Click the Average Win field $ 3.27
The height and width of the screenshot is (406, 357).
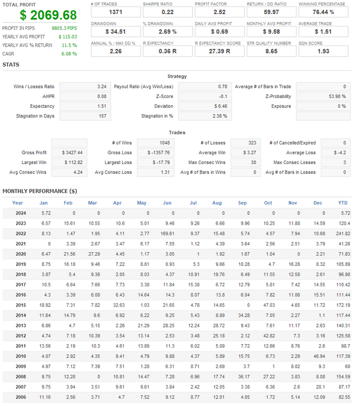(246, 153)
